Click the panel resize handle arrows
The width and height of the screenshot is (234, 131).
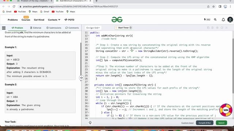point(81,78)
